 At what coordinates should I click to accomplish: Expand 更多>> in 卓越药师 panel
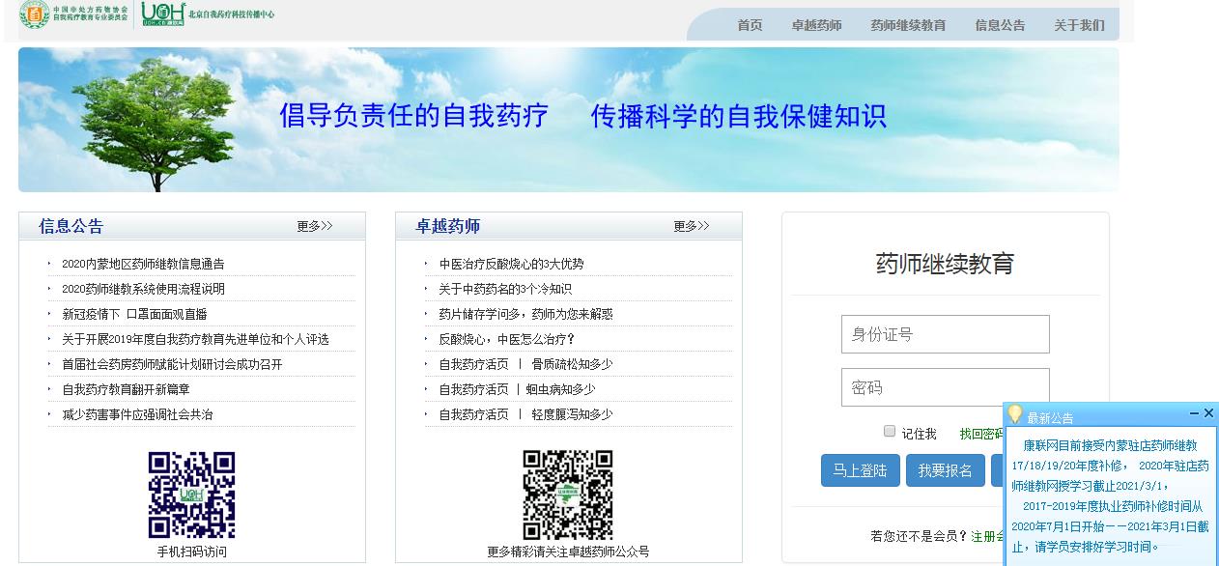coord(692,226)
